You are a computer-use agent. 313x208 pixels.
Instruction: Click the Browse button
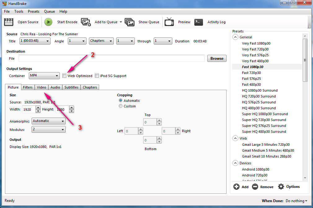pyautogui.click(x=217, y=58)
